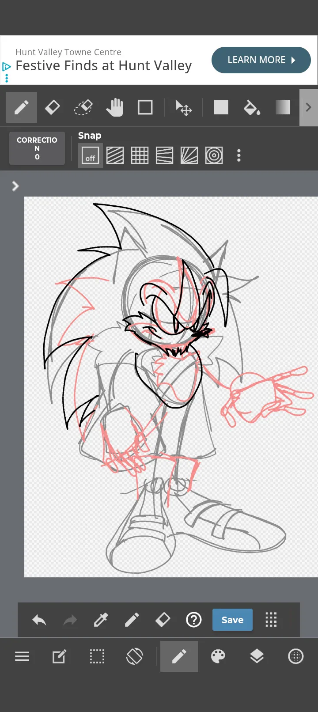The image size is (318, 712).
Task: Select the Rectangle shape tool
Action: pyautogui.click(x=145, y=107)
